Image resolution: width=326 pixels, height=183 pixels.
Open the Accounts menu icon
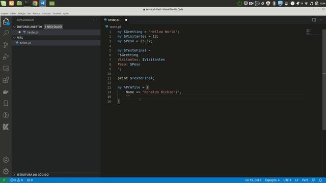click(6, 160)
